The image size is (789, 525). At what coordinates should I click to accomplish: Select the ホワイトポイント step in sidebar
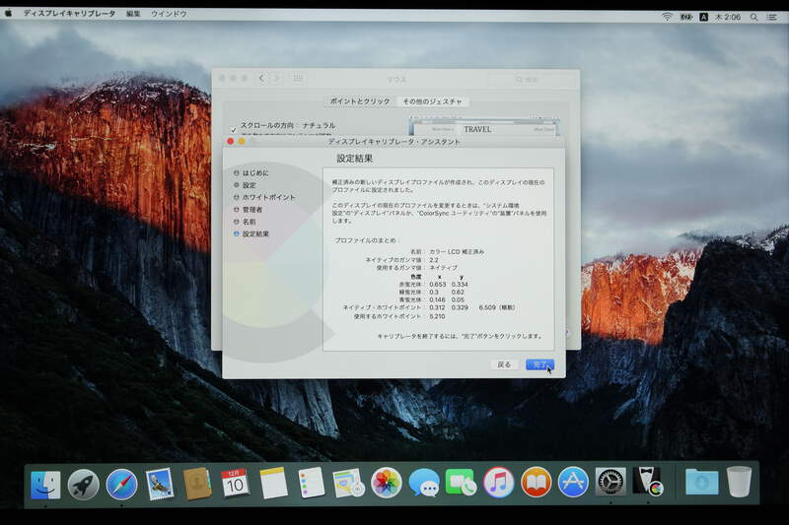[268, 197]
